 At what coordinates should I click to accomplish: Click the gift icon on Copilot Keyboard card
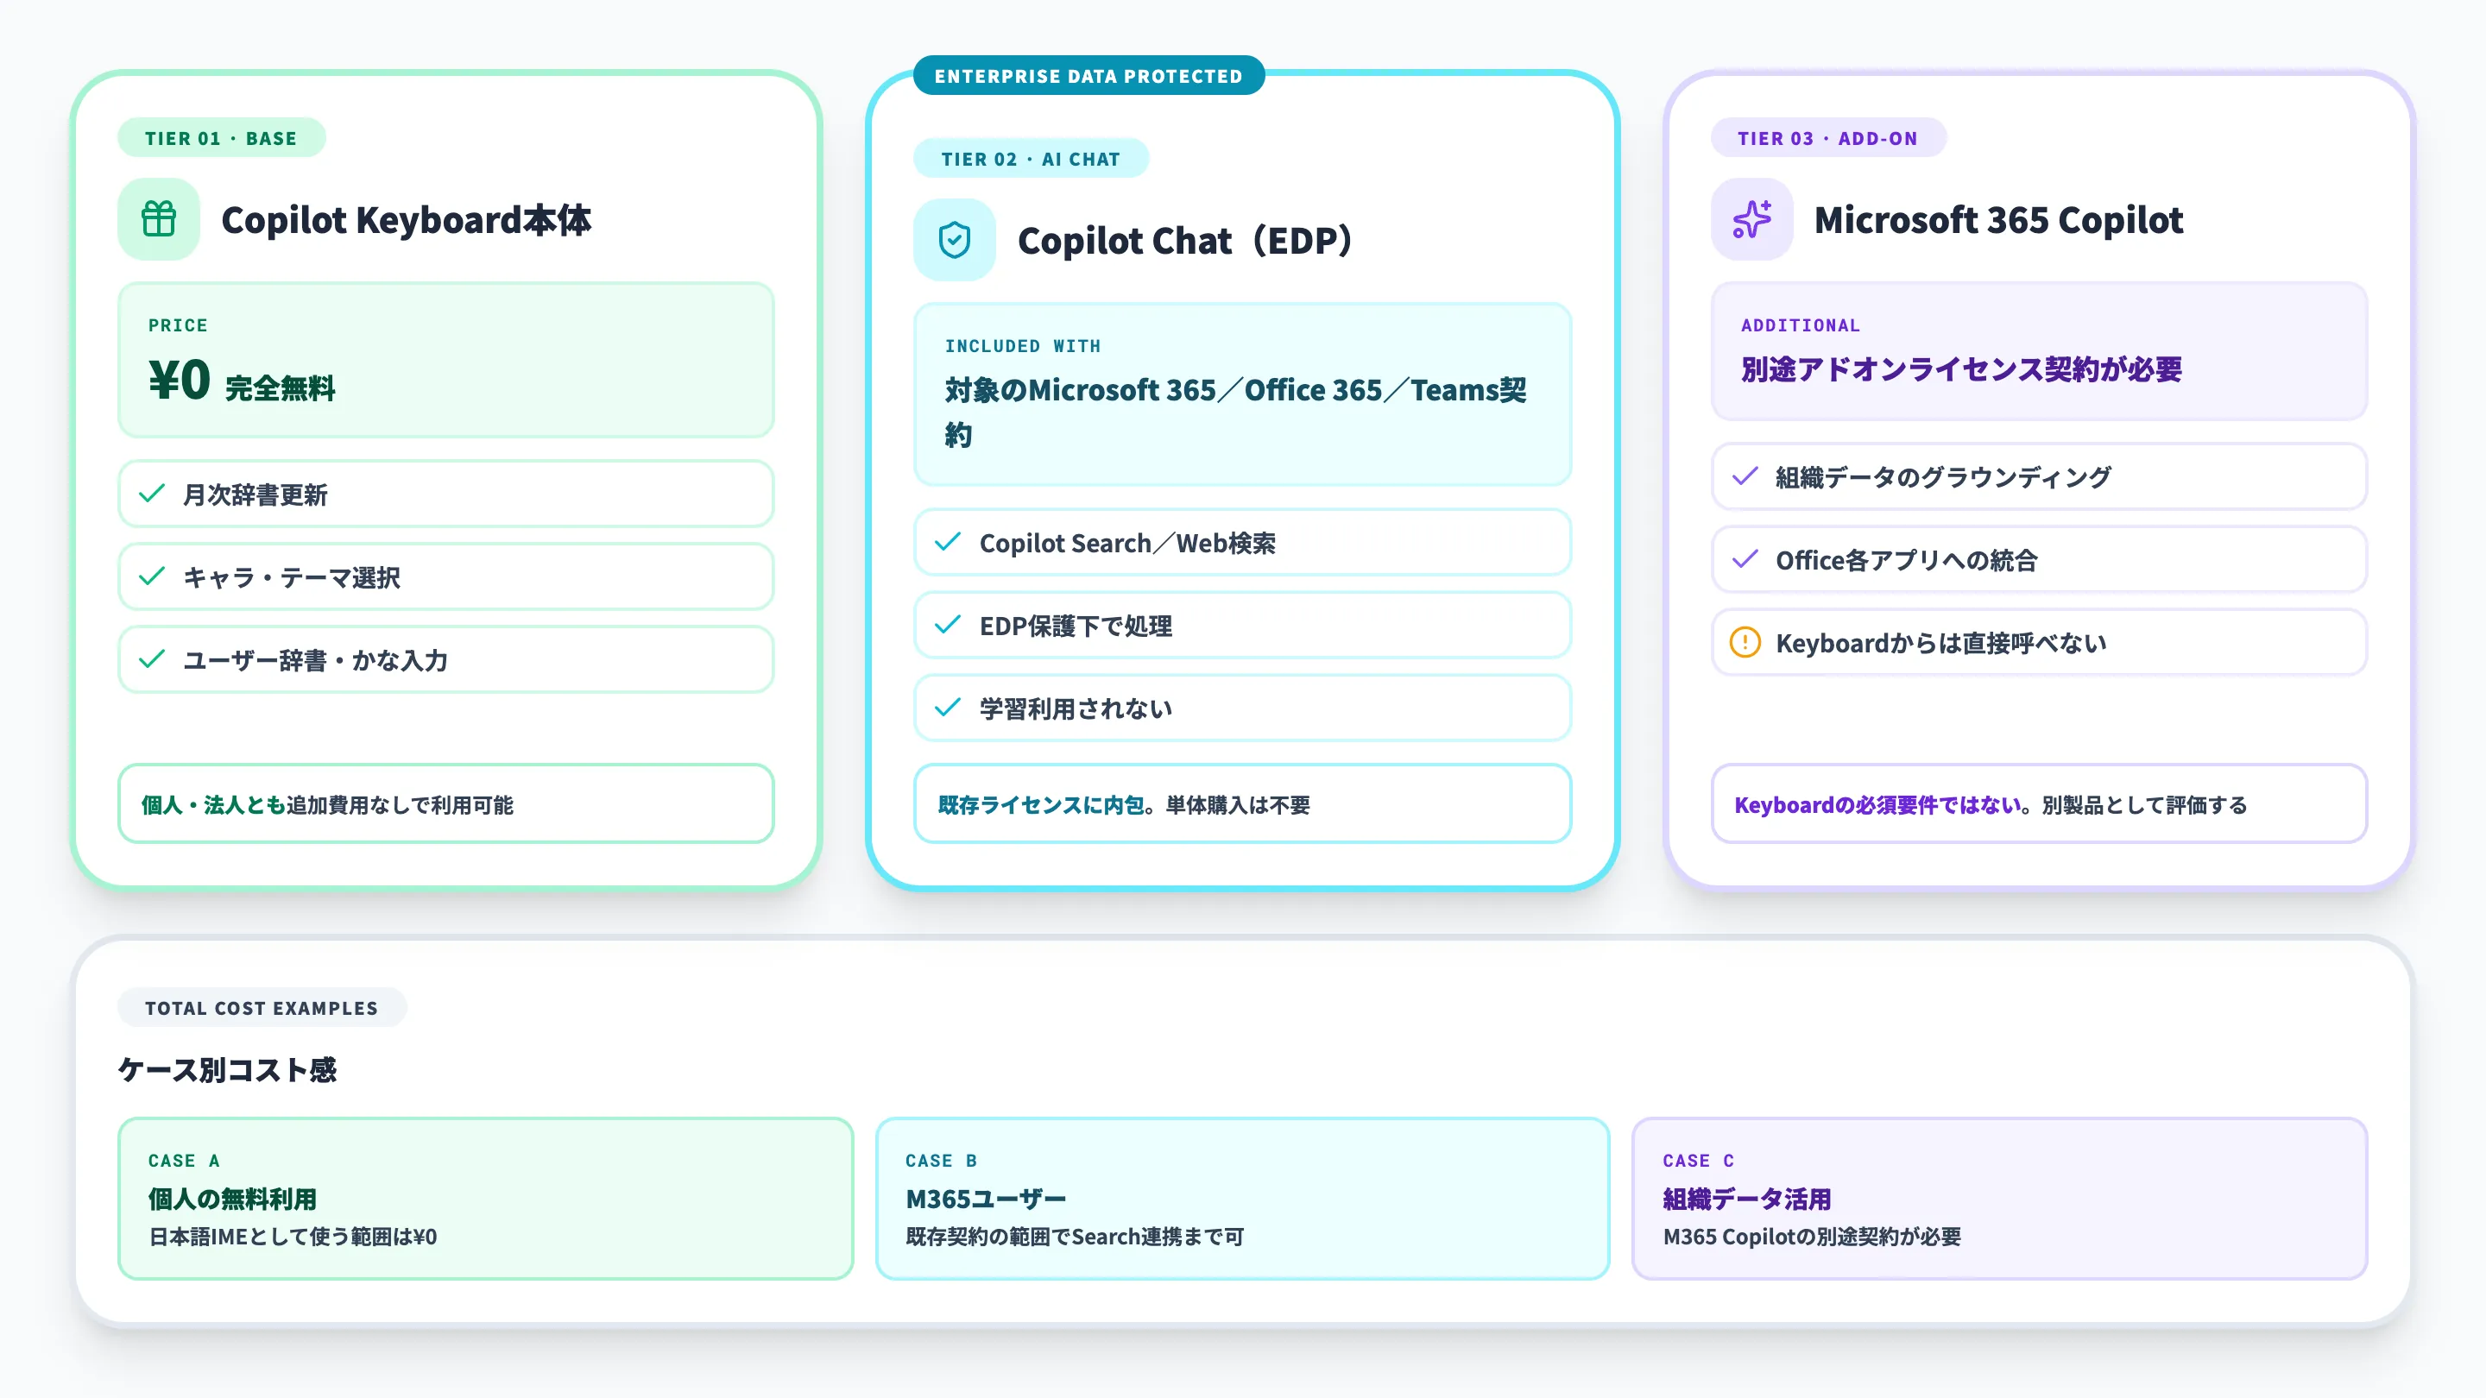157,220
